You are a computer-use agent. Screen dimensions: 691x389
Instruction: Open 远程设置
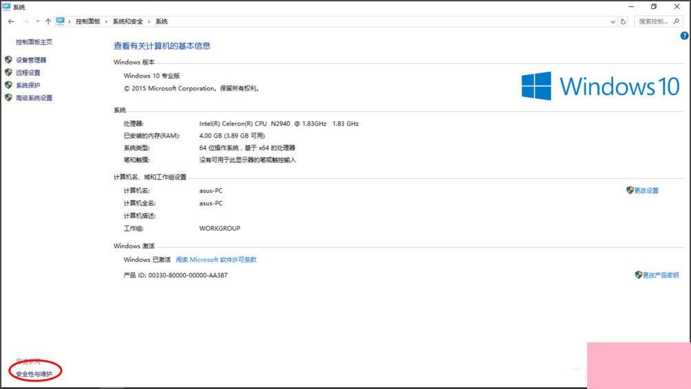coord(28,73)
